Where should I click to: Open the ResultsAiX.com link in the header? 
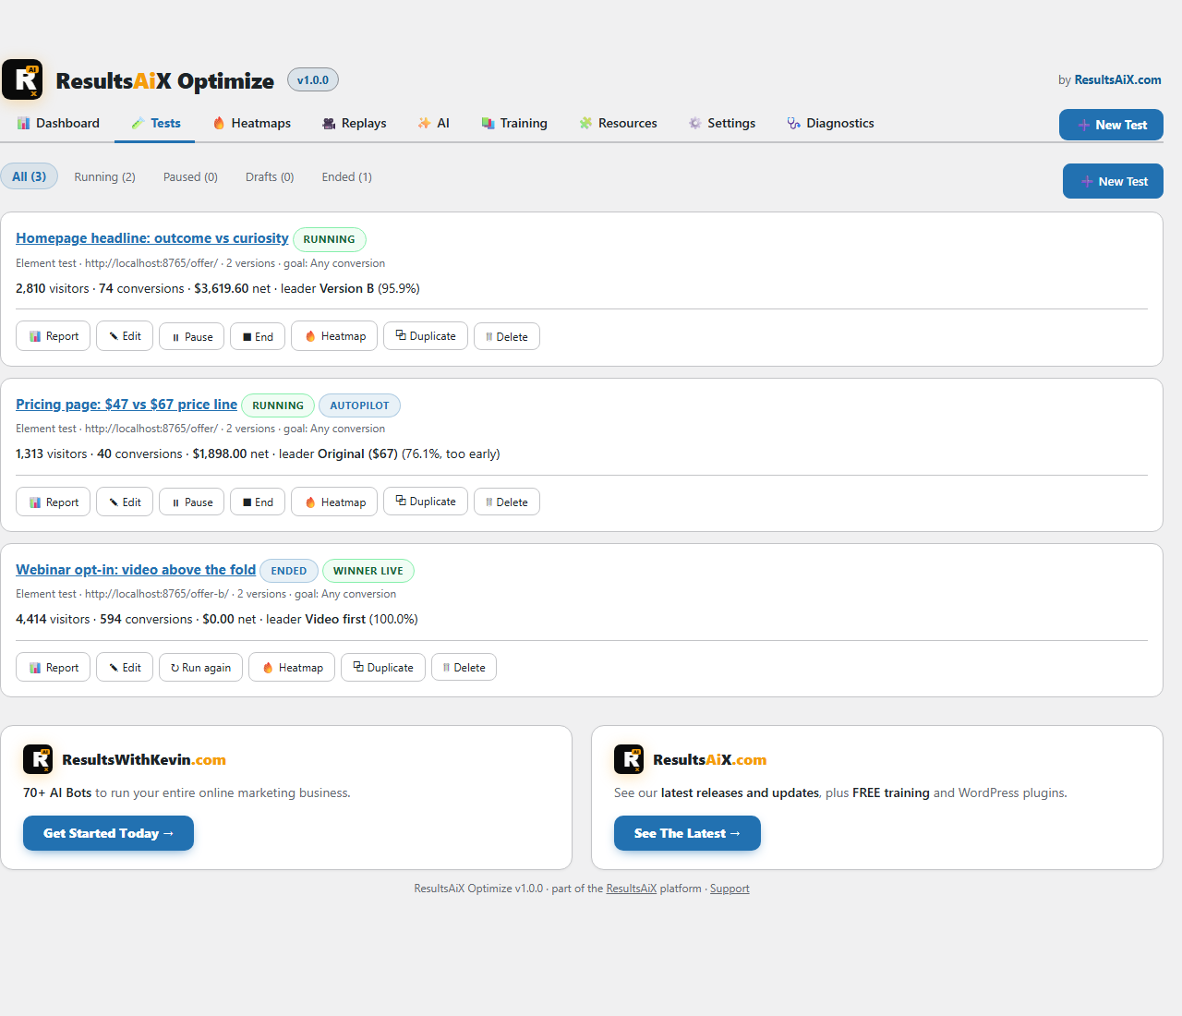[x=1117, y=79]
